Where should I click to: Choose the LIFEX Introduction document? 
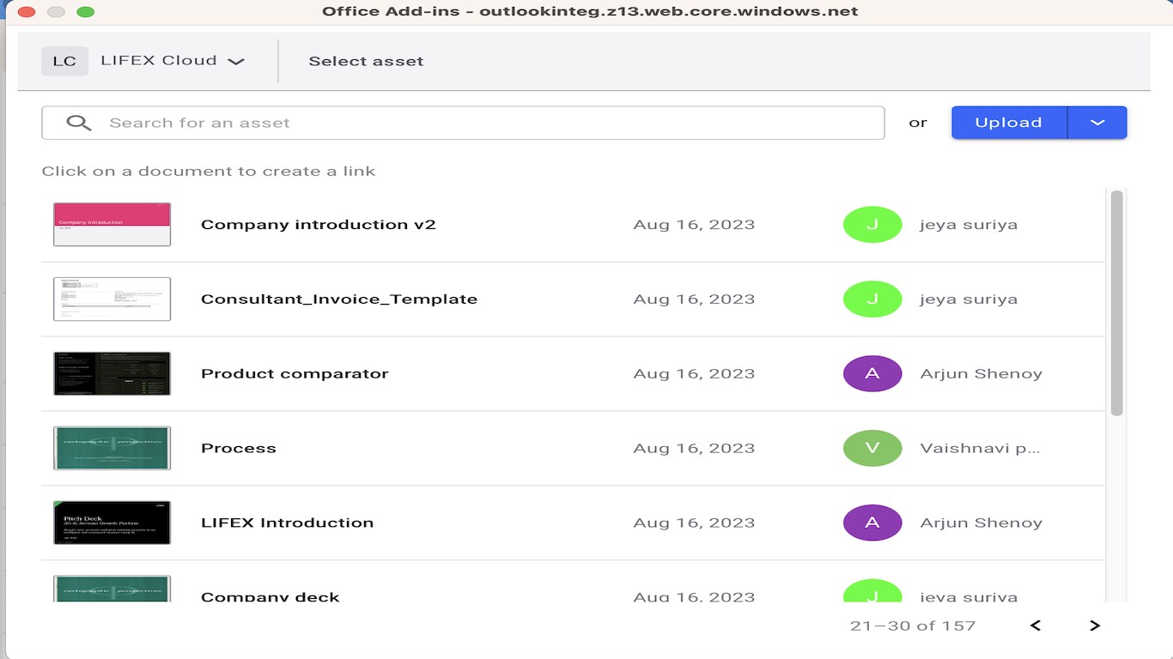287,523
